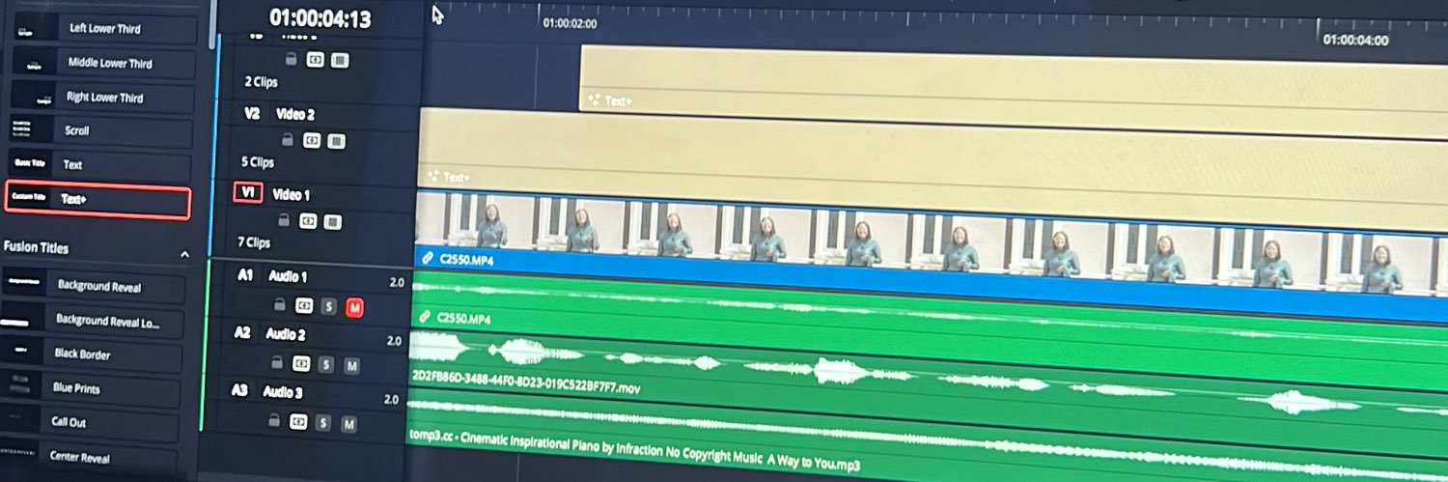Toggle auto track selector on top video track
Viewport: 1448px width, 482px height.
click(316, 60)
